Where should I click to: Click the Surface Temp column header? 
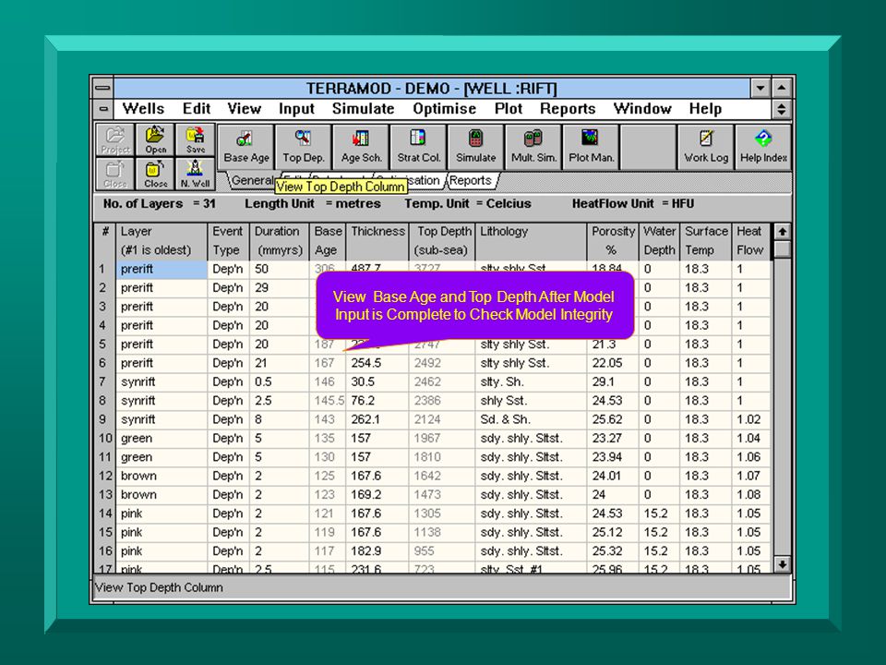[706, 241]
